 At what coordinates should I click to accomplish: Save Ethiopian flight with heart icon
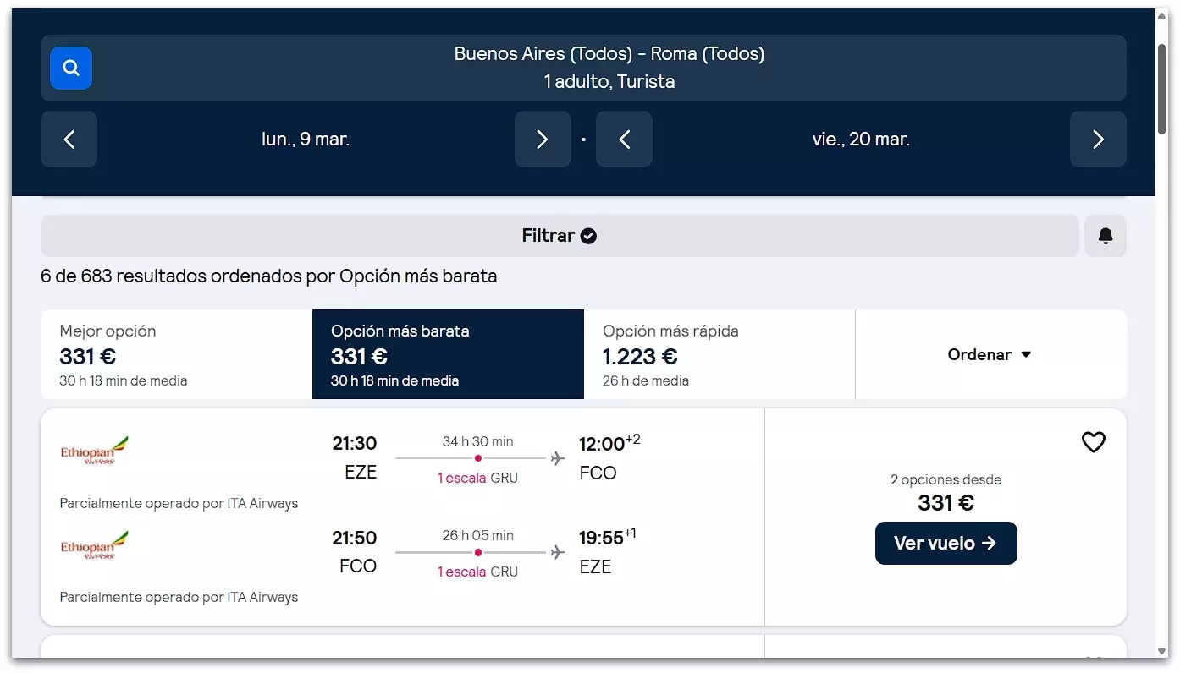(1093, 442)
